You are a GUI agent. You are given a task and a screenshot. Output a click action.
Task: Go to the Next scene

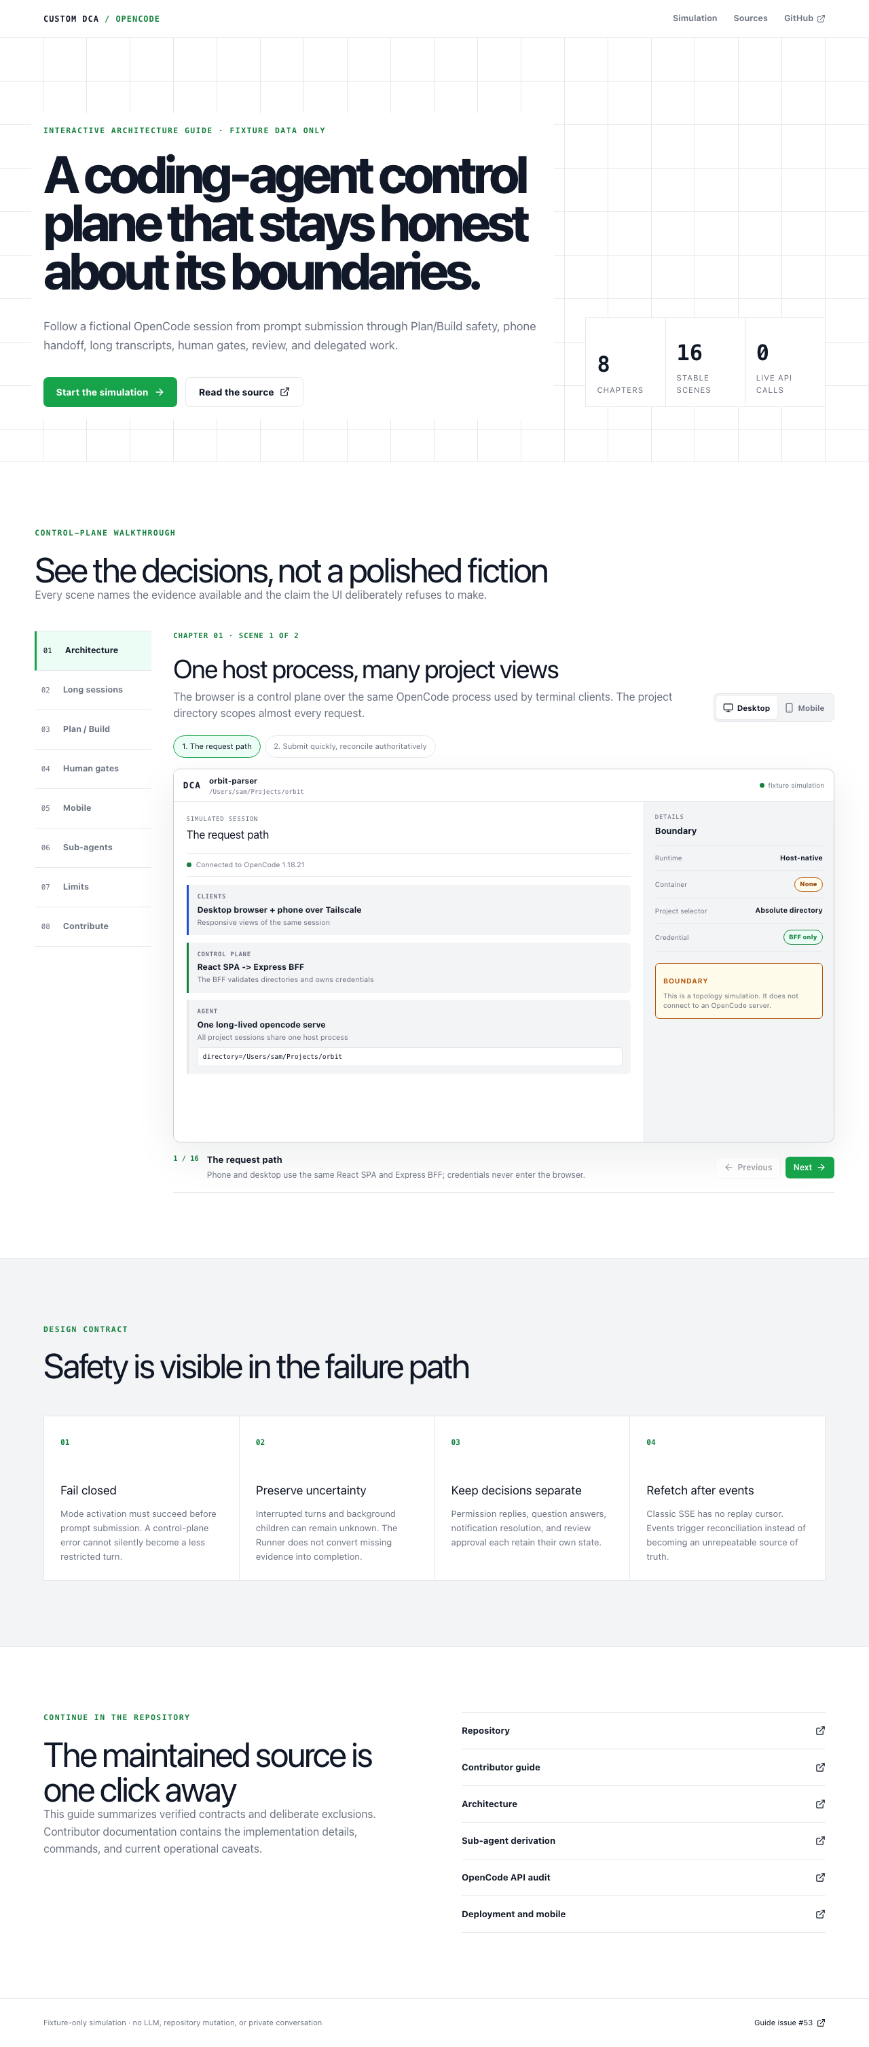coord(809,1168)
